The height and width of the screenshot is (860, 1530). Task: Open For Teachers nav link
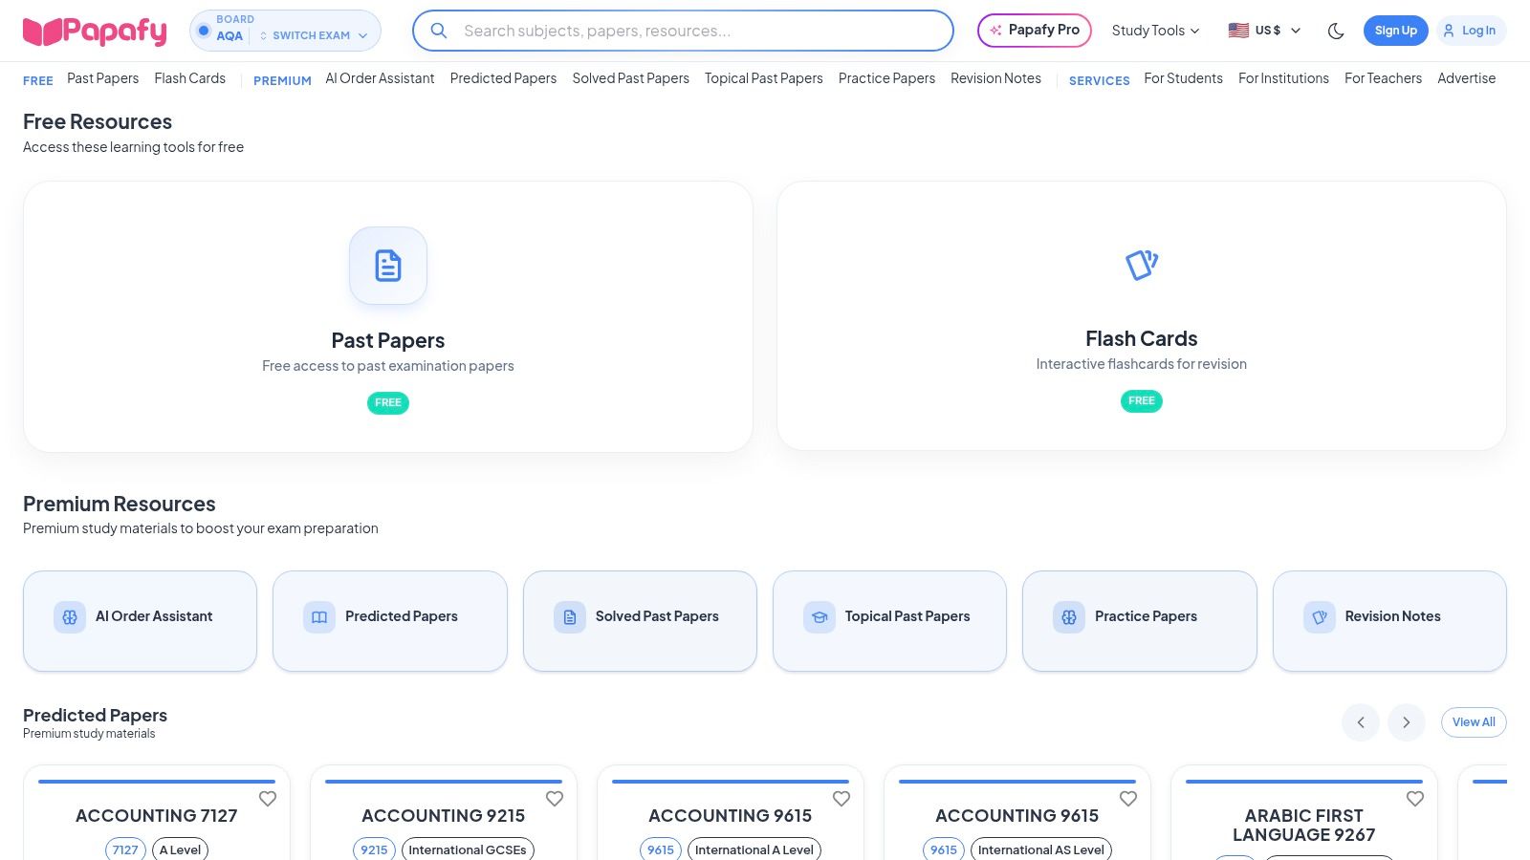tap(1383, 78)
